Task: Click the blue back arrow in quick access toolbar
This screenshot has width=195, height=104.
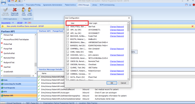Action: (x=9, y=1)
